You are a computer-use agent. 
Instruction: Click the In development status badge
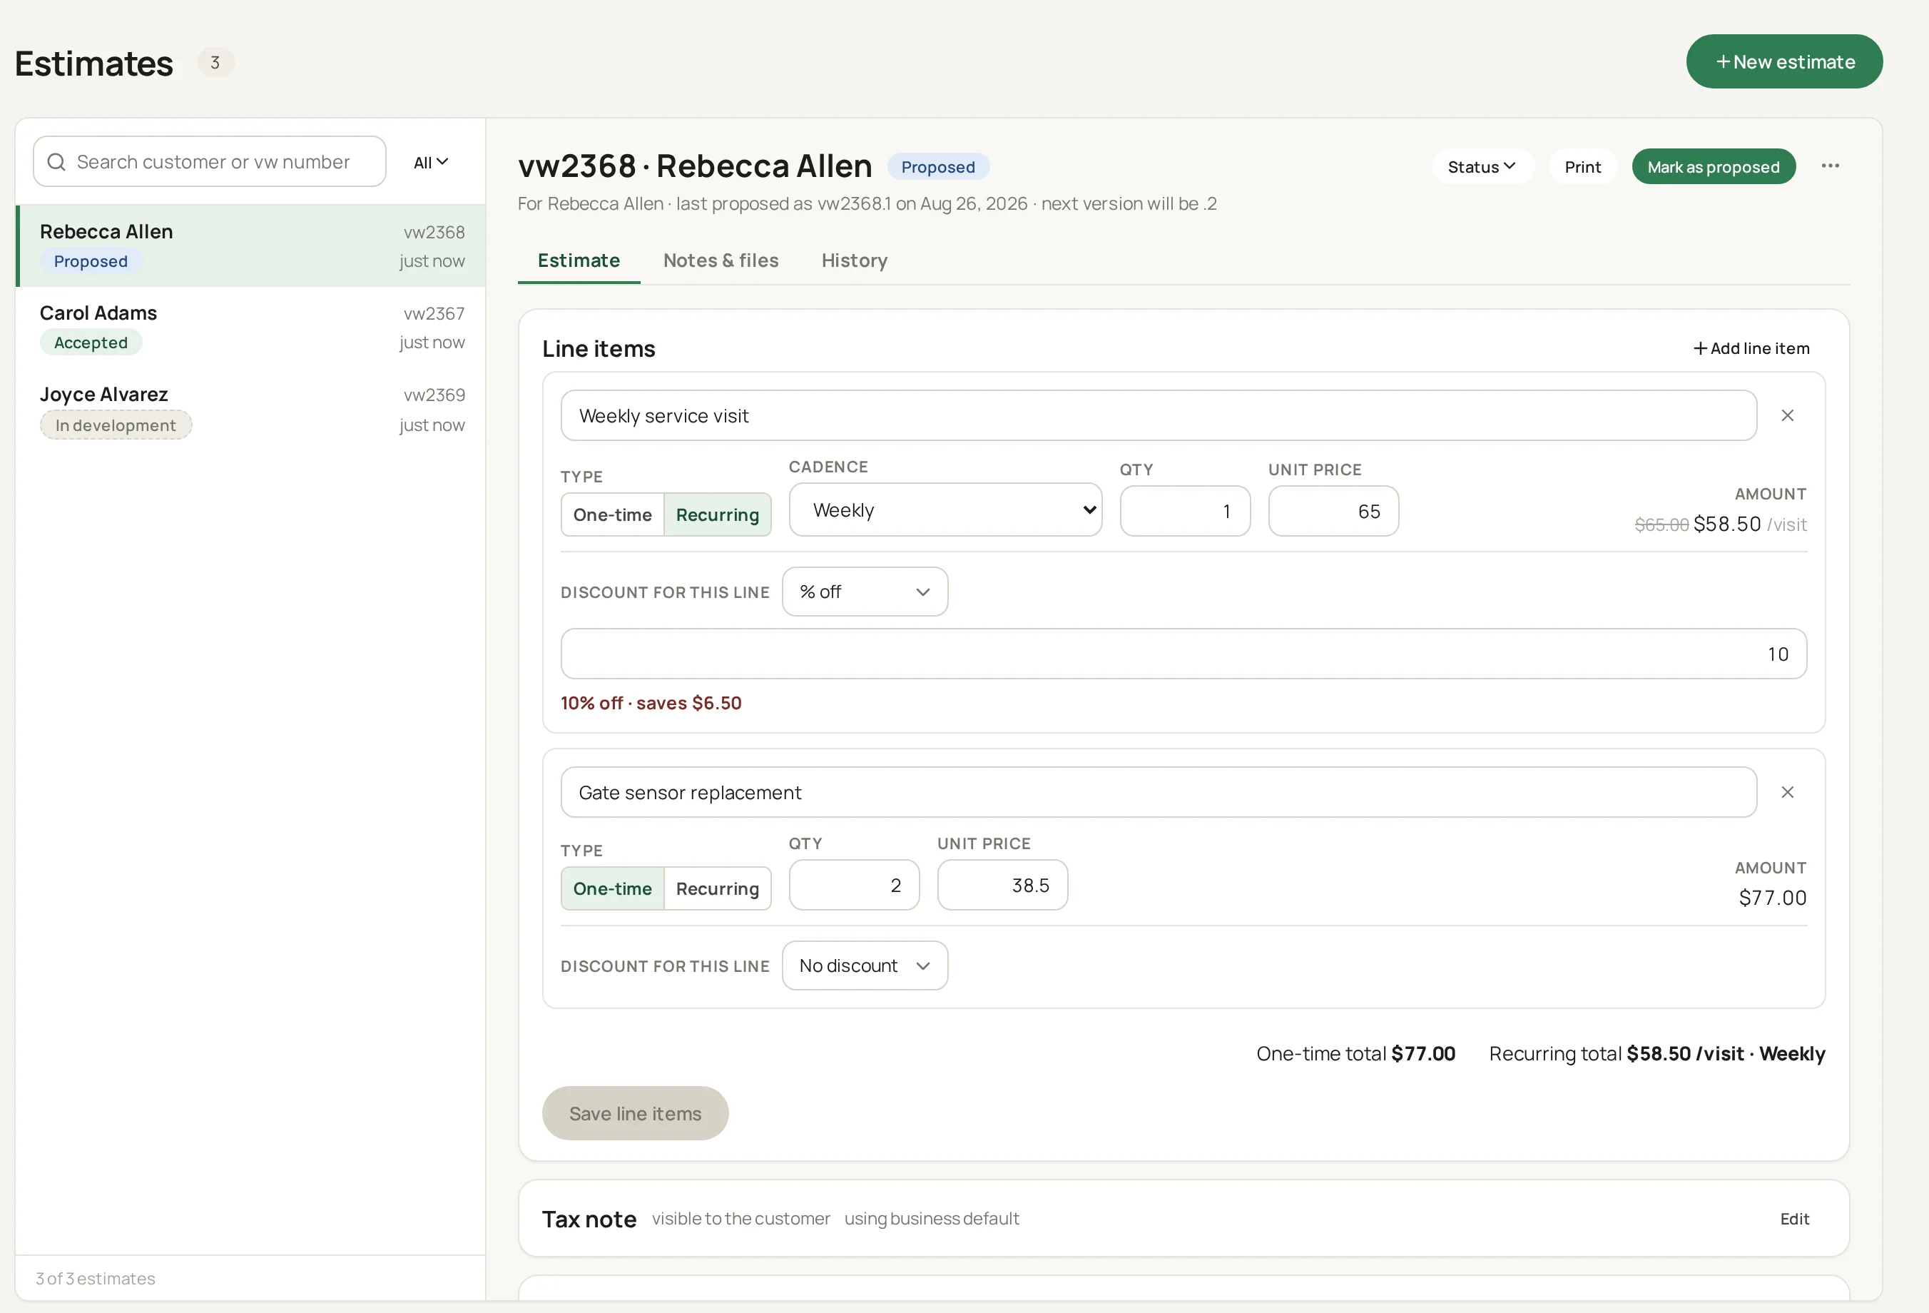tap(116, 425)
